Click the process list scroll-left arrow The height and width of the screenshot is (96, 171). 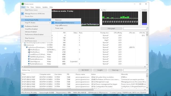(22, 67)
